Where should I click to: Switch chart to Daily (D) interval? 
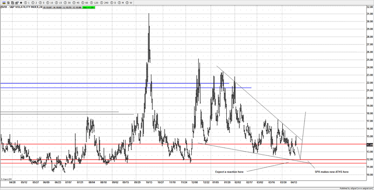coord(114,3)
